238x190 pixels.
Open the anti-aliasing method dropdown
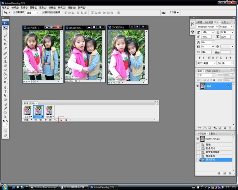[x=232, y=63]
